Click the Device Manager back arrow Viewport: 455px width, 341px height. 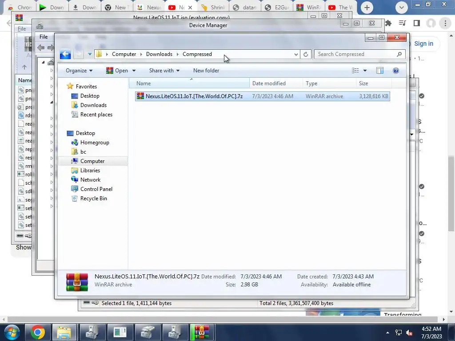click(x=41, y=47)
